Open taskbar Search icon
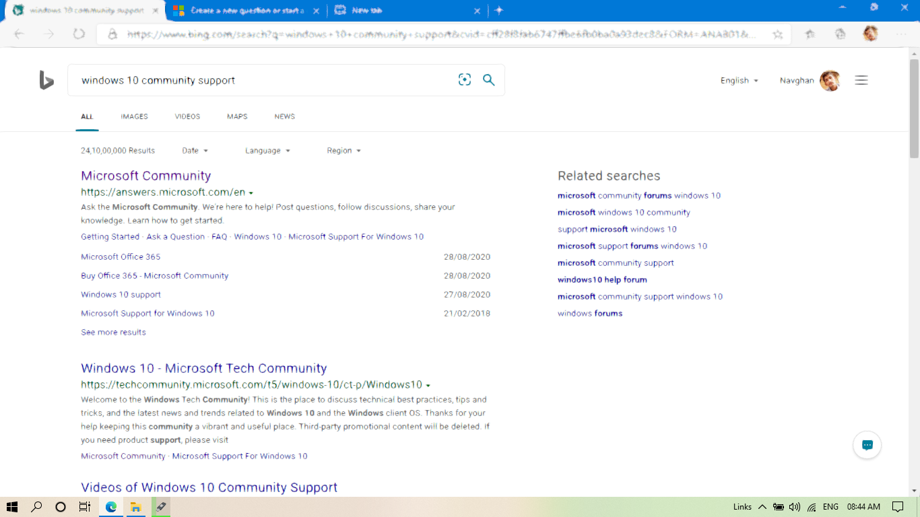Screen dimensions: 920x517 [x=36, y=507]
